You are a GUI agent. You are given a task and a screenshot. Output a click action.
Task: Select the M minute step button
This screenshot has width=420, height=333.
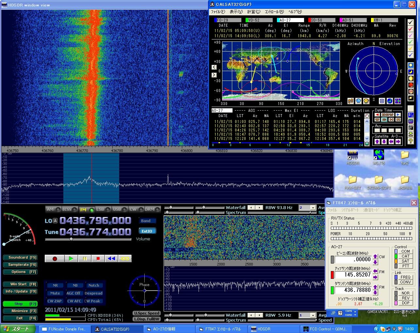[x=398, y=120]
